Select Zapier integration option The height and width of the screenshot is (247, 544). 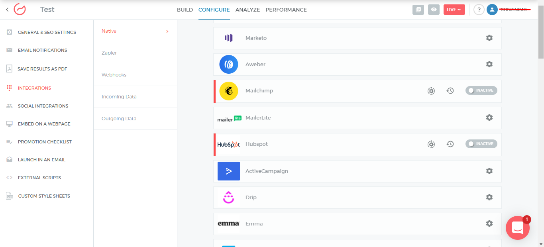135,53
